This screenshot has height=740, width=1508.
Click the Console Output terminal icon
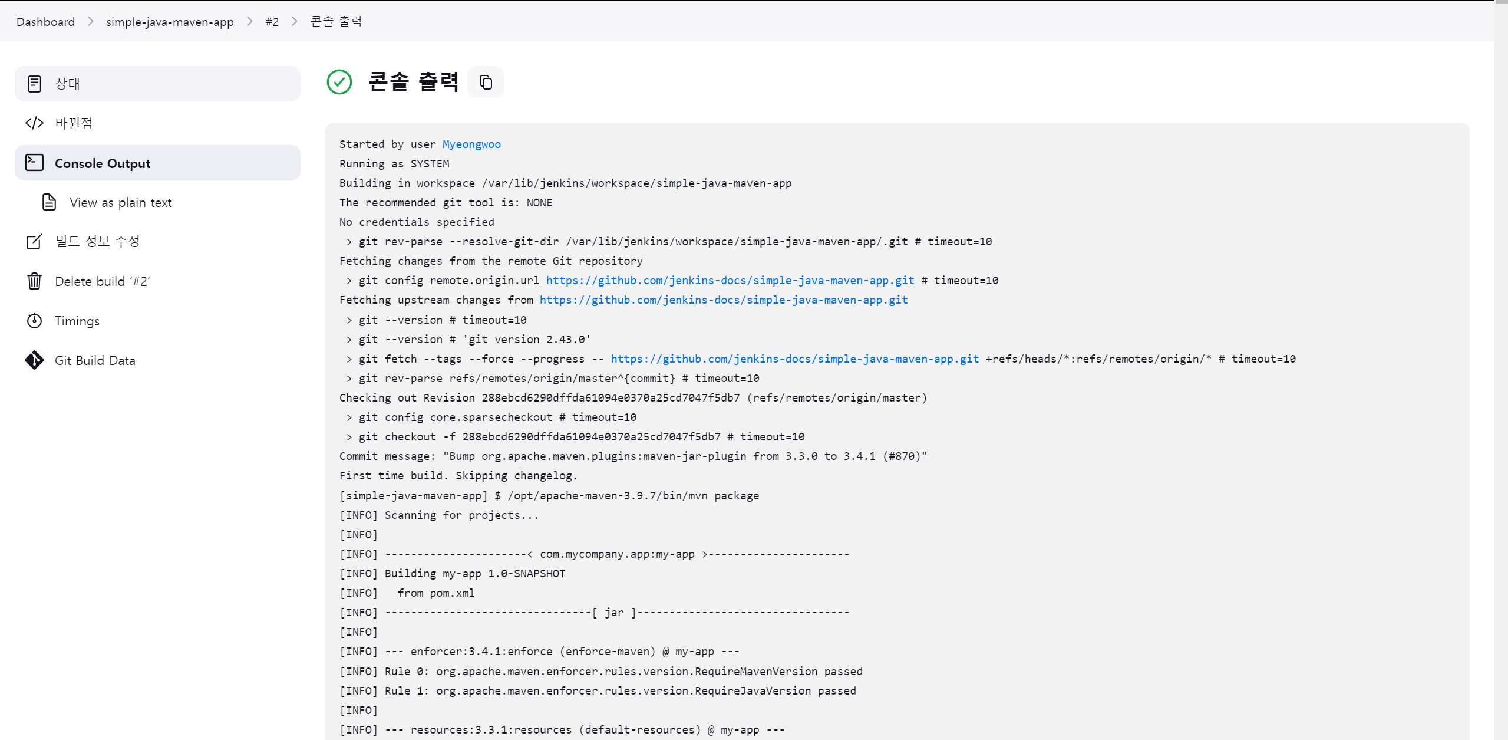[x=34, y=163]
